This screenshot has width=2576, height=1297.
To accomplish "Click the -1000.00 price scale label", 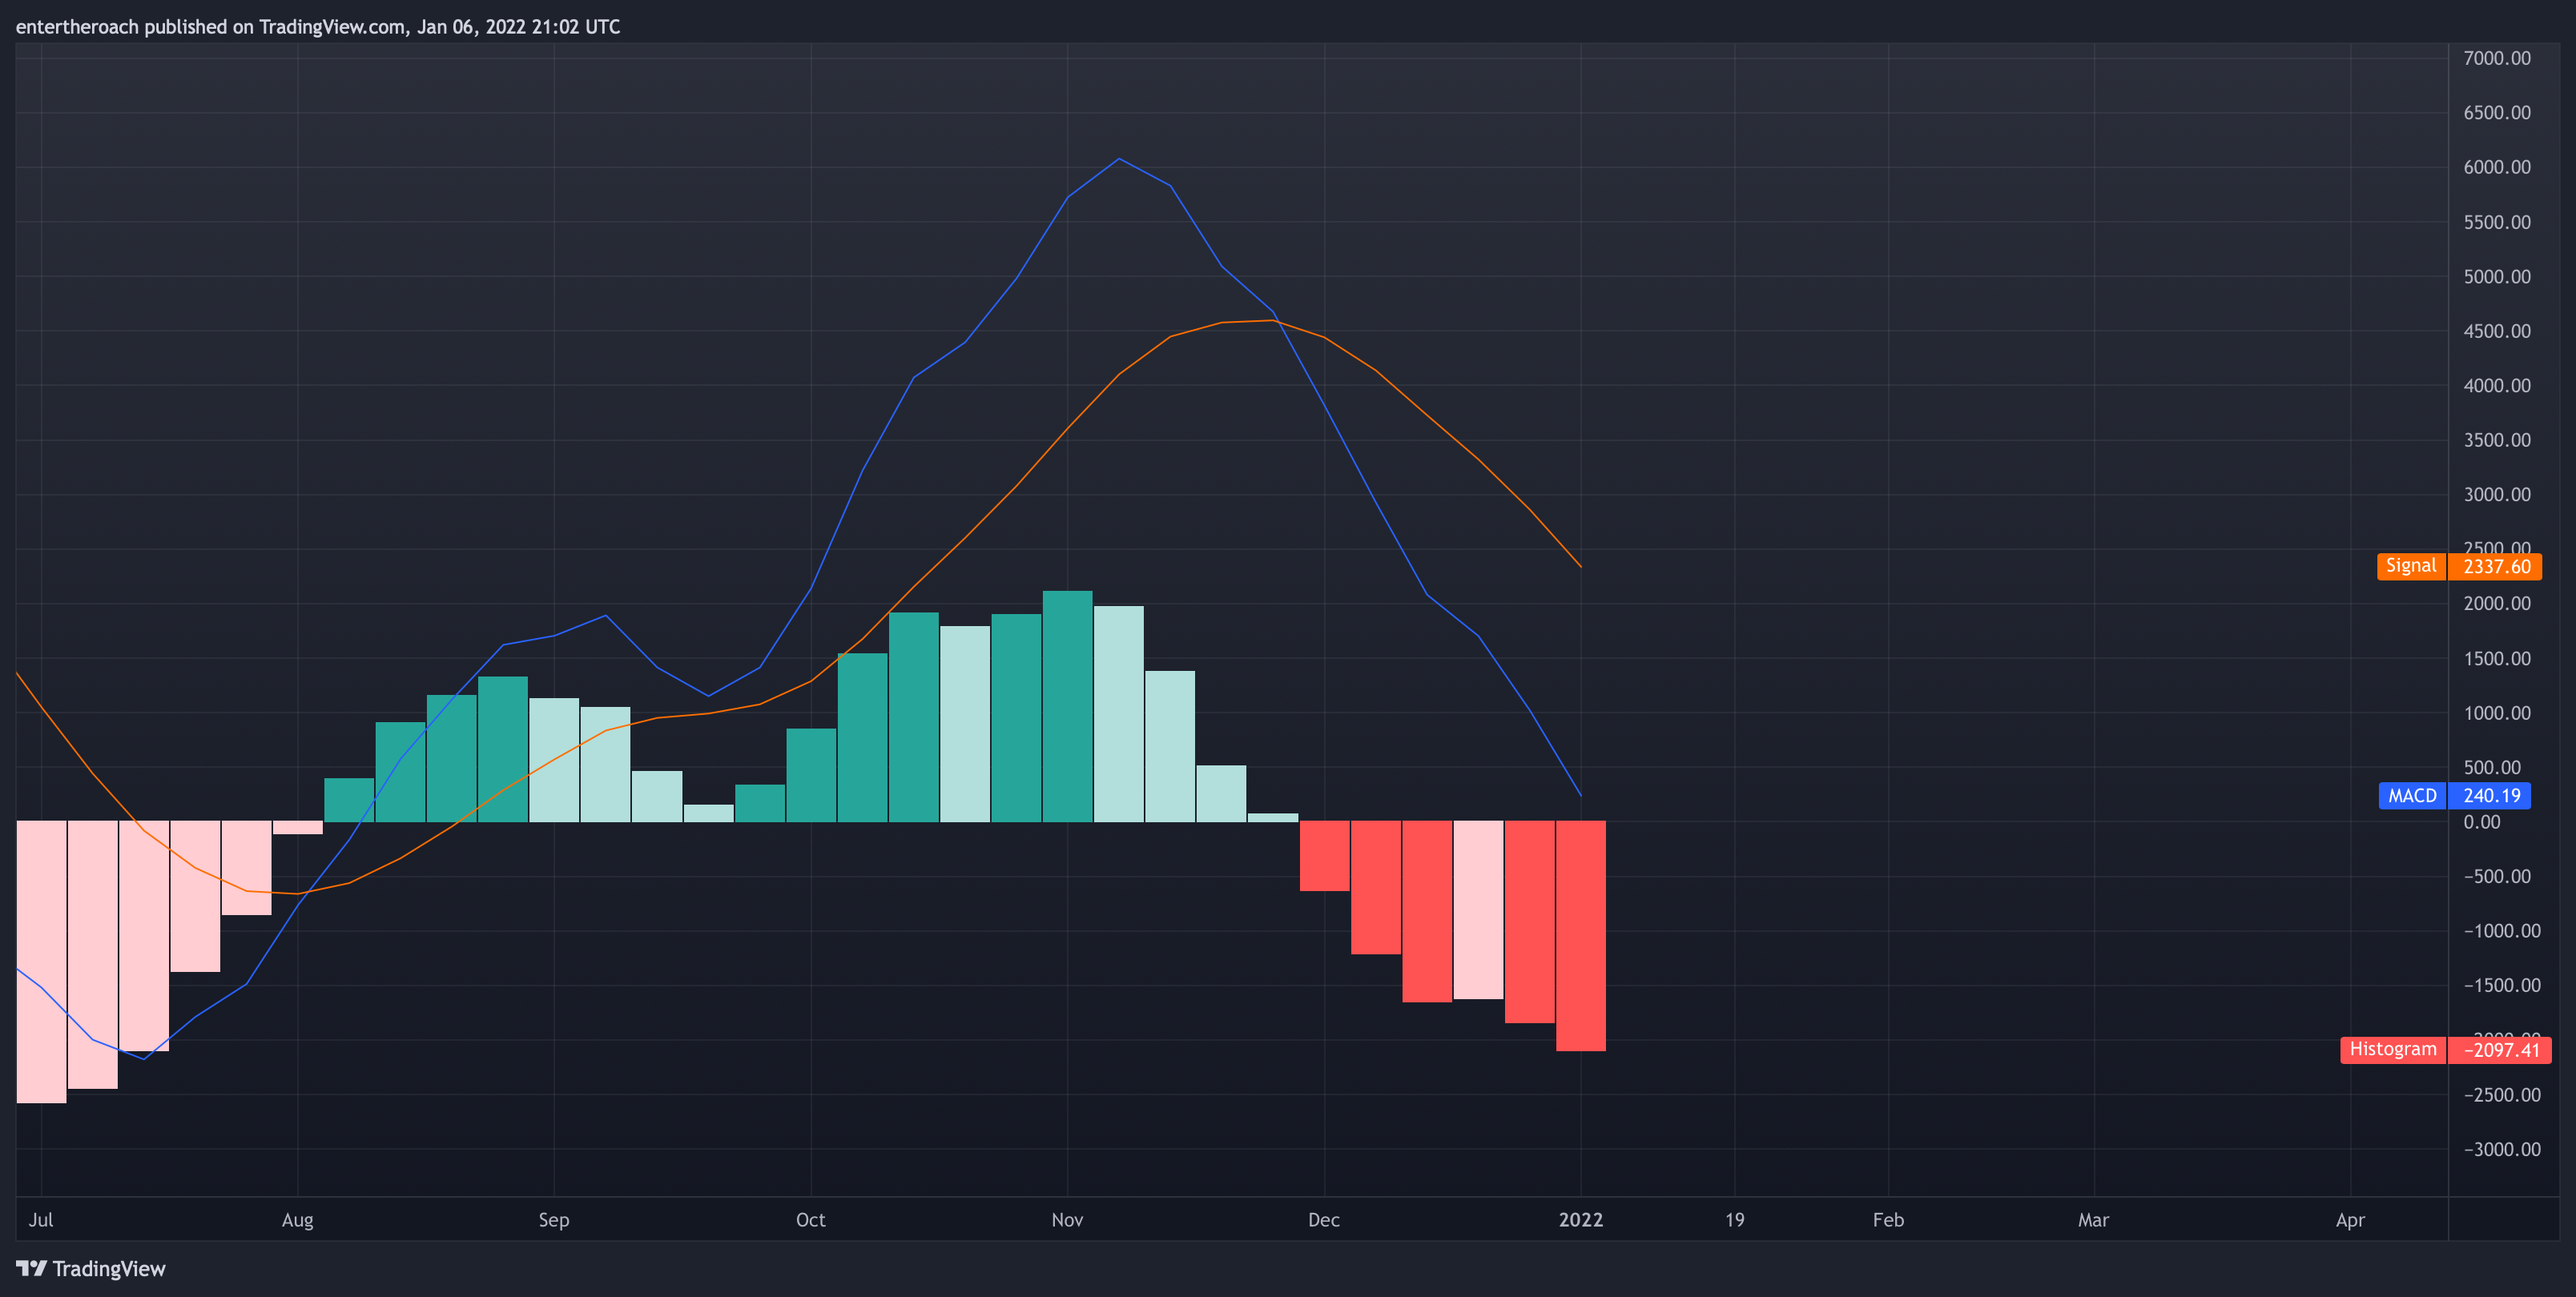I will [2502, 930].
